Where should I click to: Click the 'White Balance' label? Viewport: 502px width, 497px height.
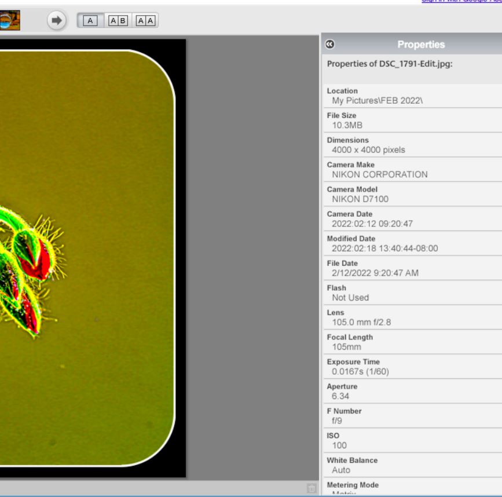point(352,461)
